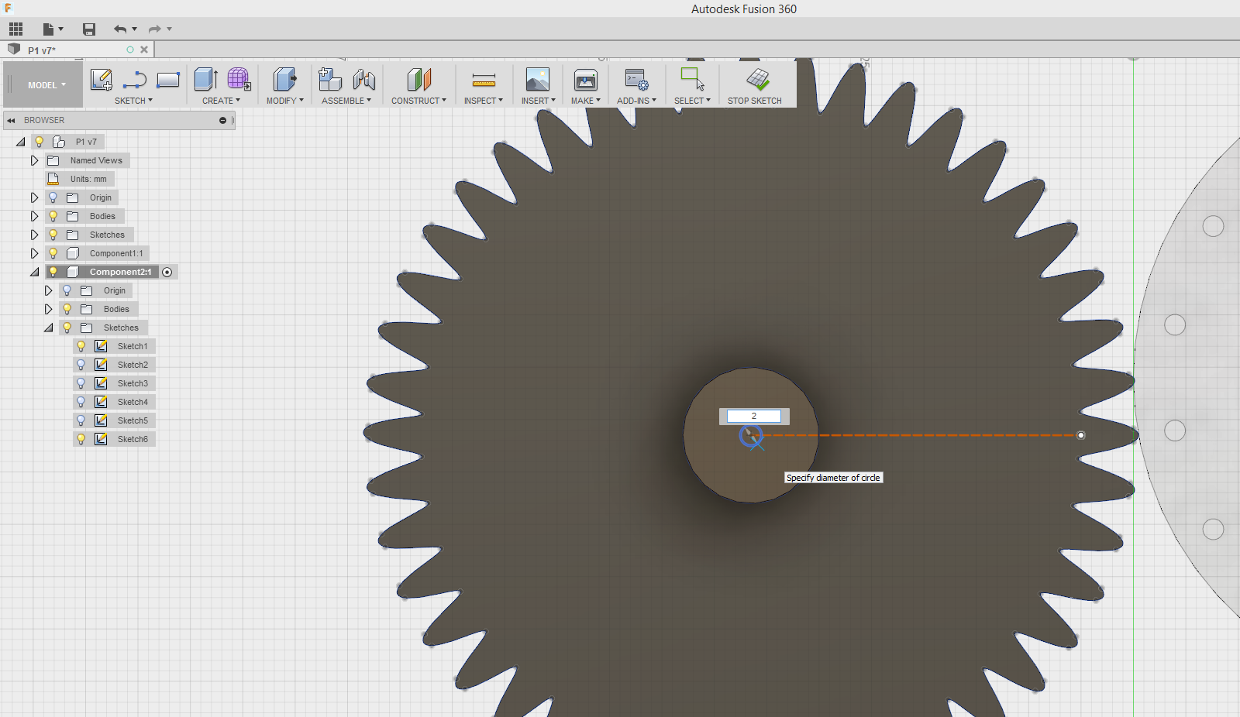The height and width of the screenshot is (717, 1240).
Task: Activate Component2:1 radio button
Action: click(x=167, y=273)
